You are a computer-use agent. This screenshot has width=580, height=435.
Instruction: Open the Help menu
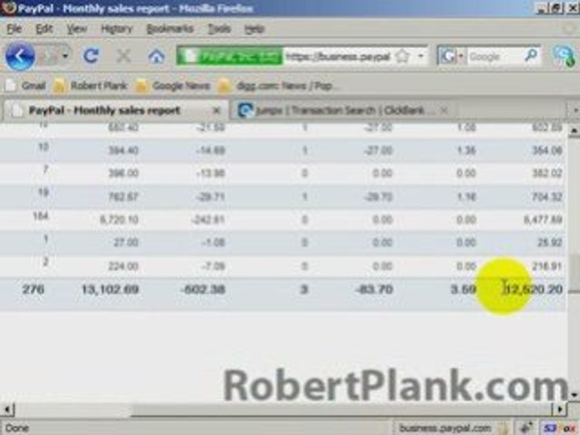[x=254, y=29]
